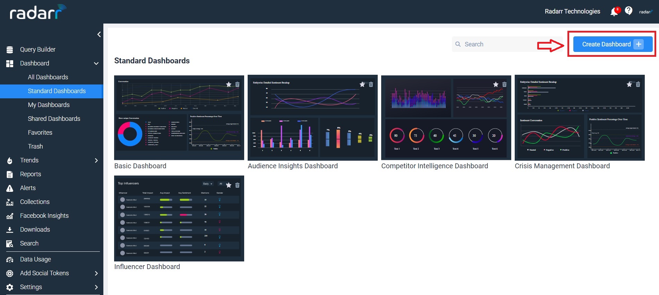The width and height of the screenshot is (659, 295).
Task: Select Standard Dashboards menu item
Action: pos(51,91)
